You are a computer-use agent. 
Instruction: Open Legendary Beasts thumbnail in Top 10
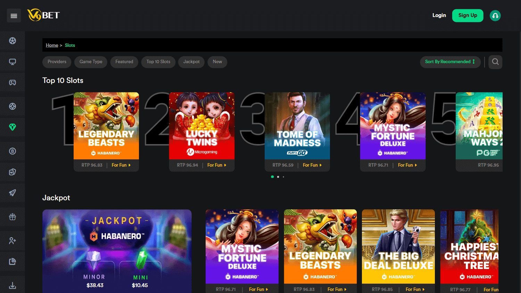pos(106,126)
